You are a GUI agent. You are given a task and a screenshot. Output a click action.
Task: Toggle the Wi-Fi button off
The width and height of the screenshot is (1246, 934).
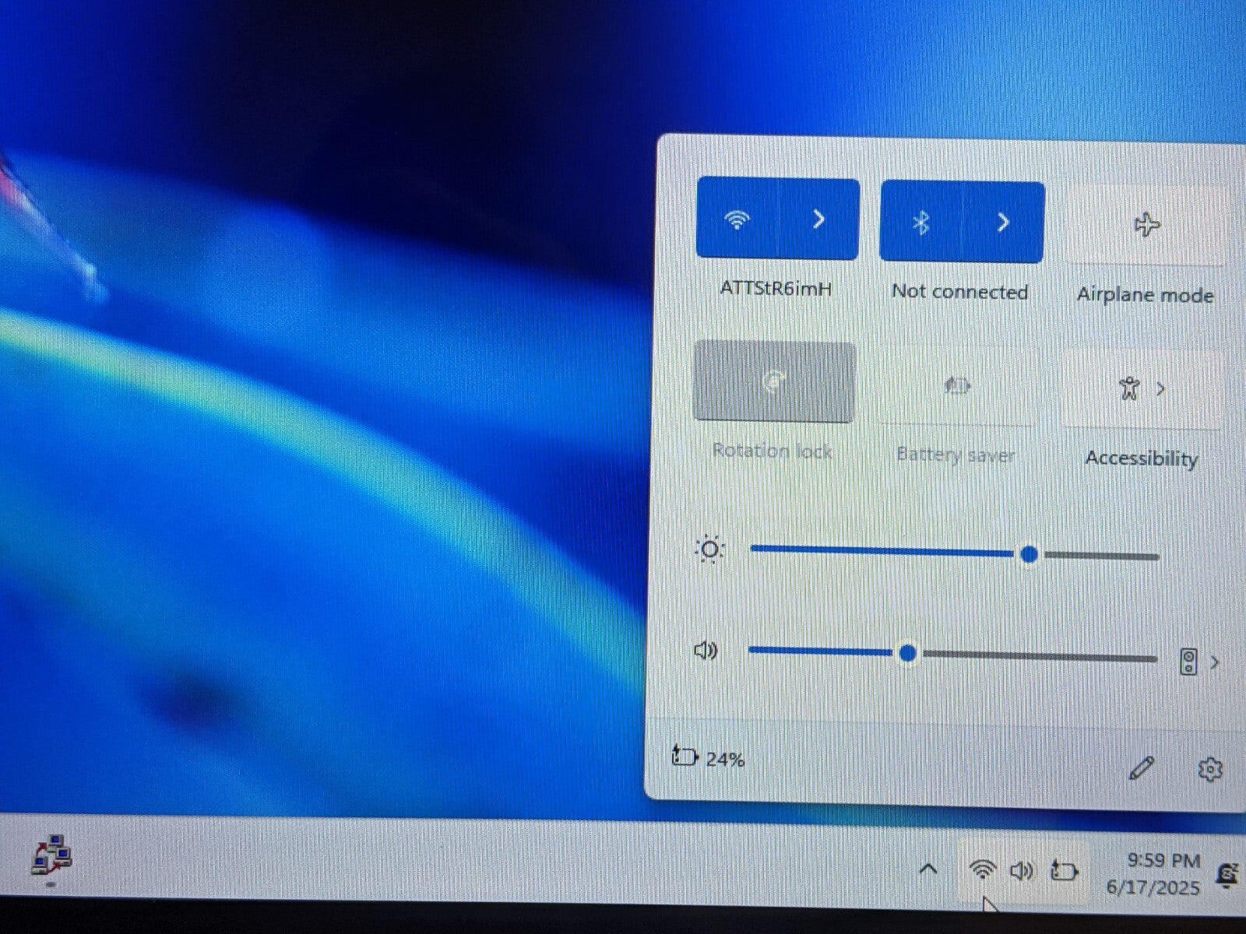[736, 219]
